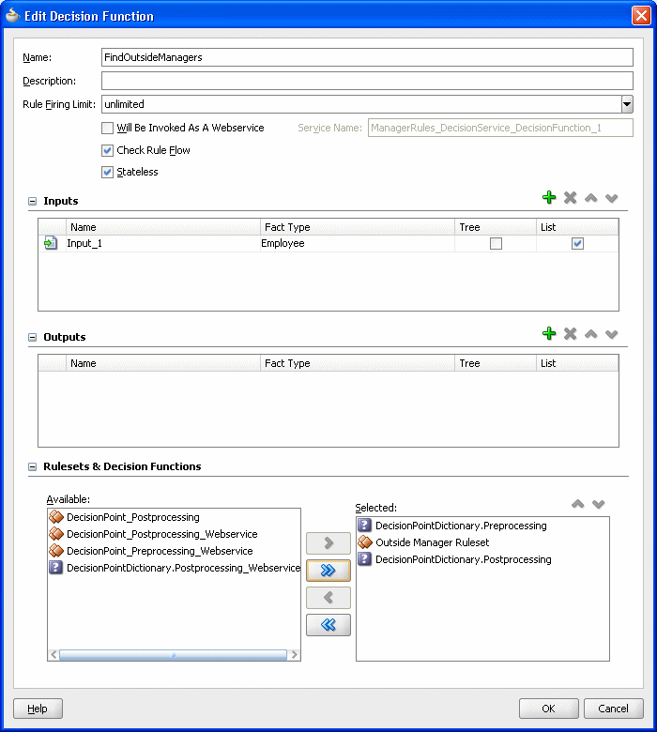Viewport: 657px width, 732px height.
Task: Move all available items to the Selected list
Action: (x=328, y=571)
